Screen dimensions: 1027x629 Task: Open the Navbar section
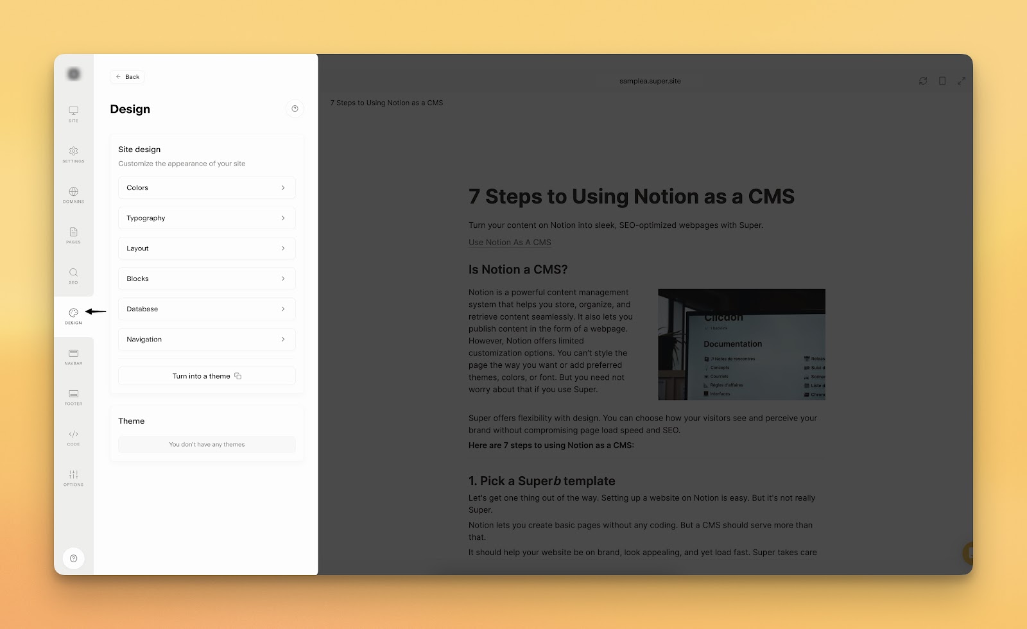pos(74,356)
